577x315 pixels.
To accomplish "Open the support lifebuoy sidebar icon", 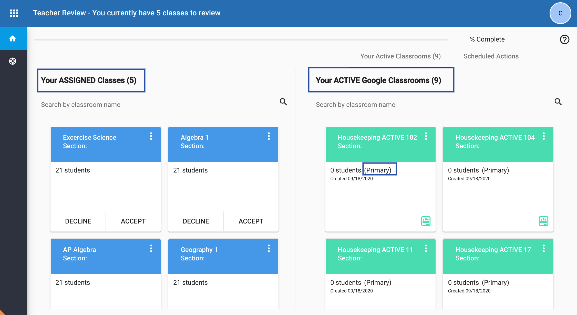I will point(13,61).
